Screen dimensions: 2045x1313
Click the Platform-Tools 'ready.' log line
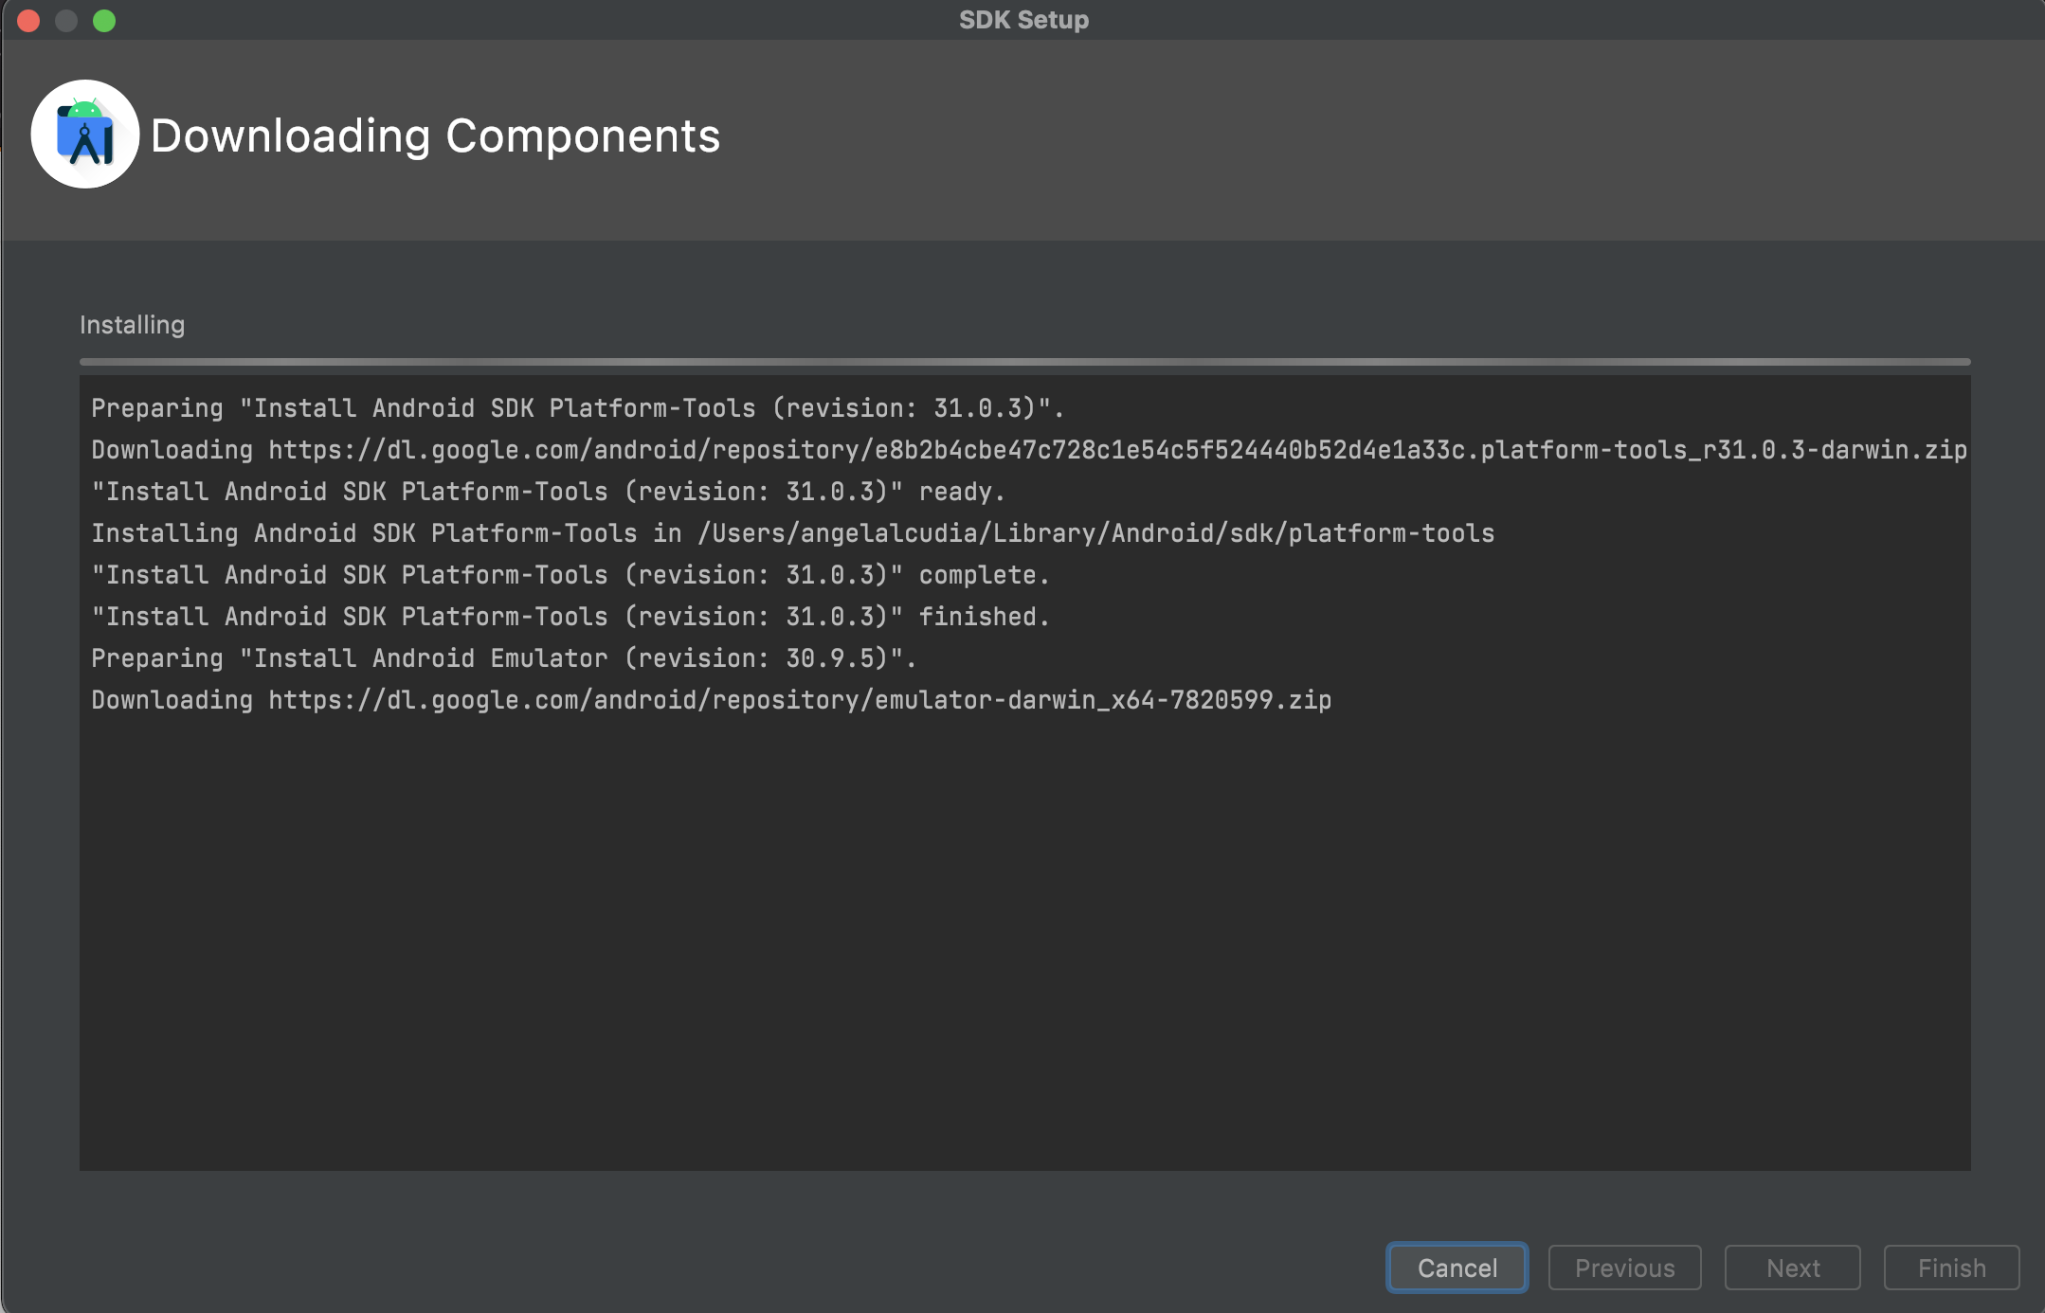[548, 492]
